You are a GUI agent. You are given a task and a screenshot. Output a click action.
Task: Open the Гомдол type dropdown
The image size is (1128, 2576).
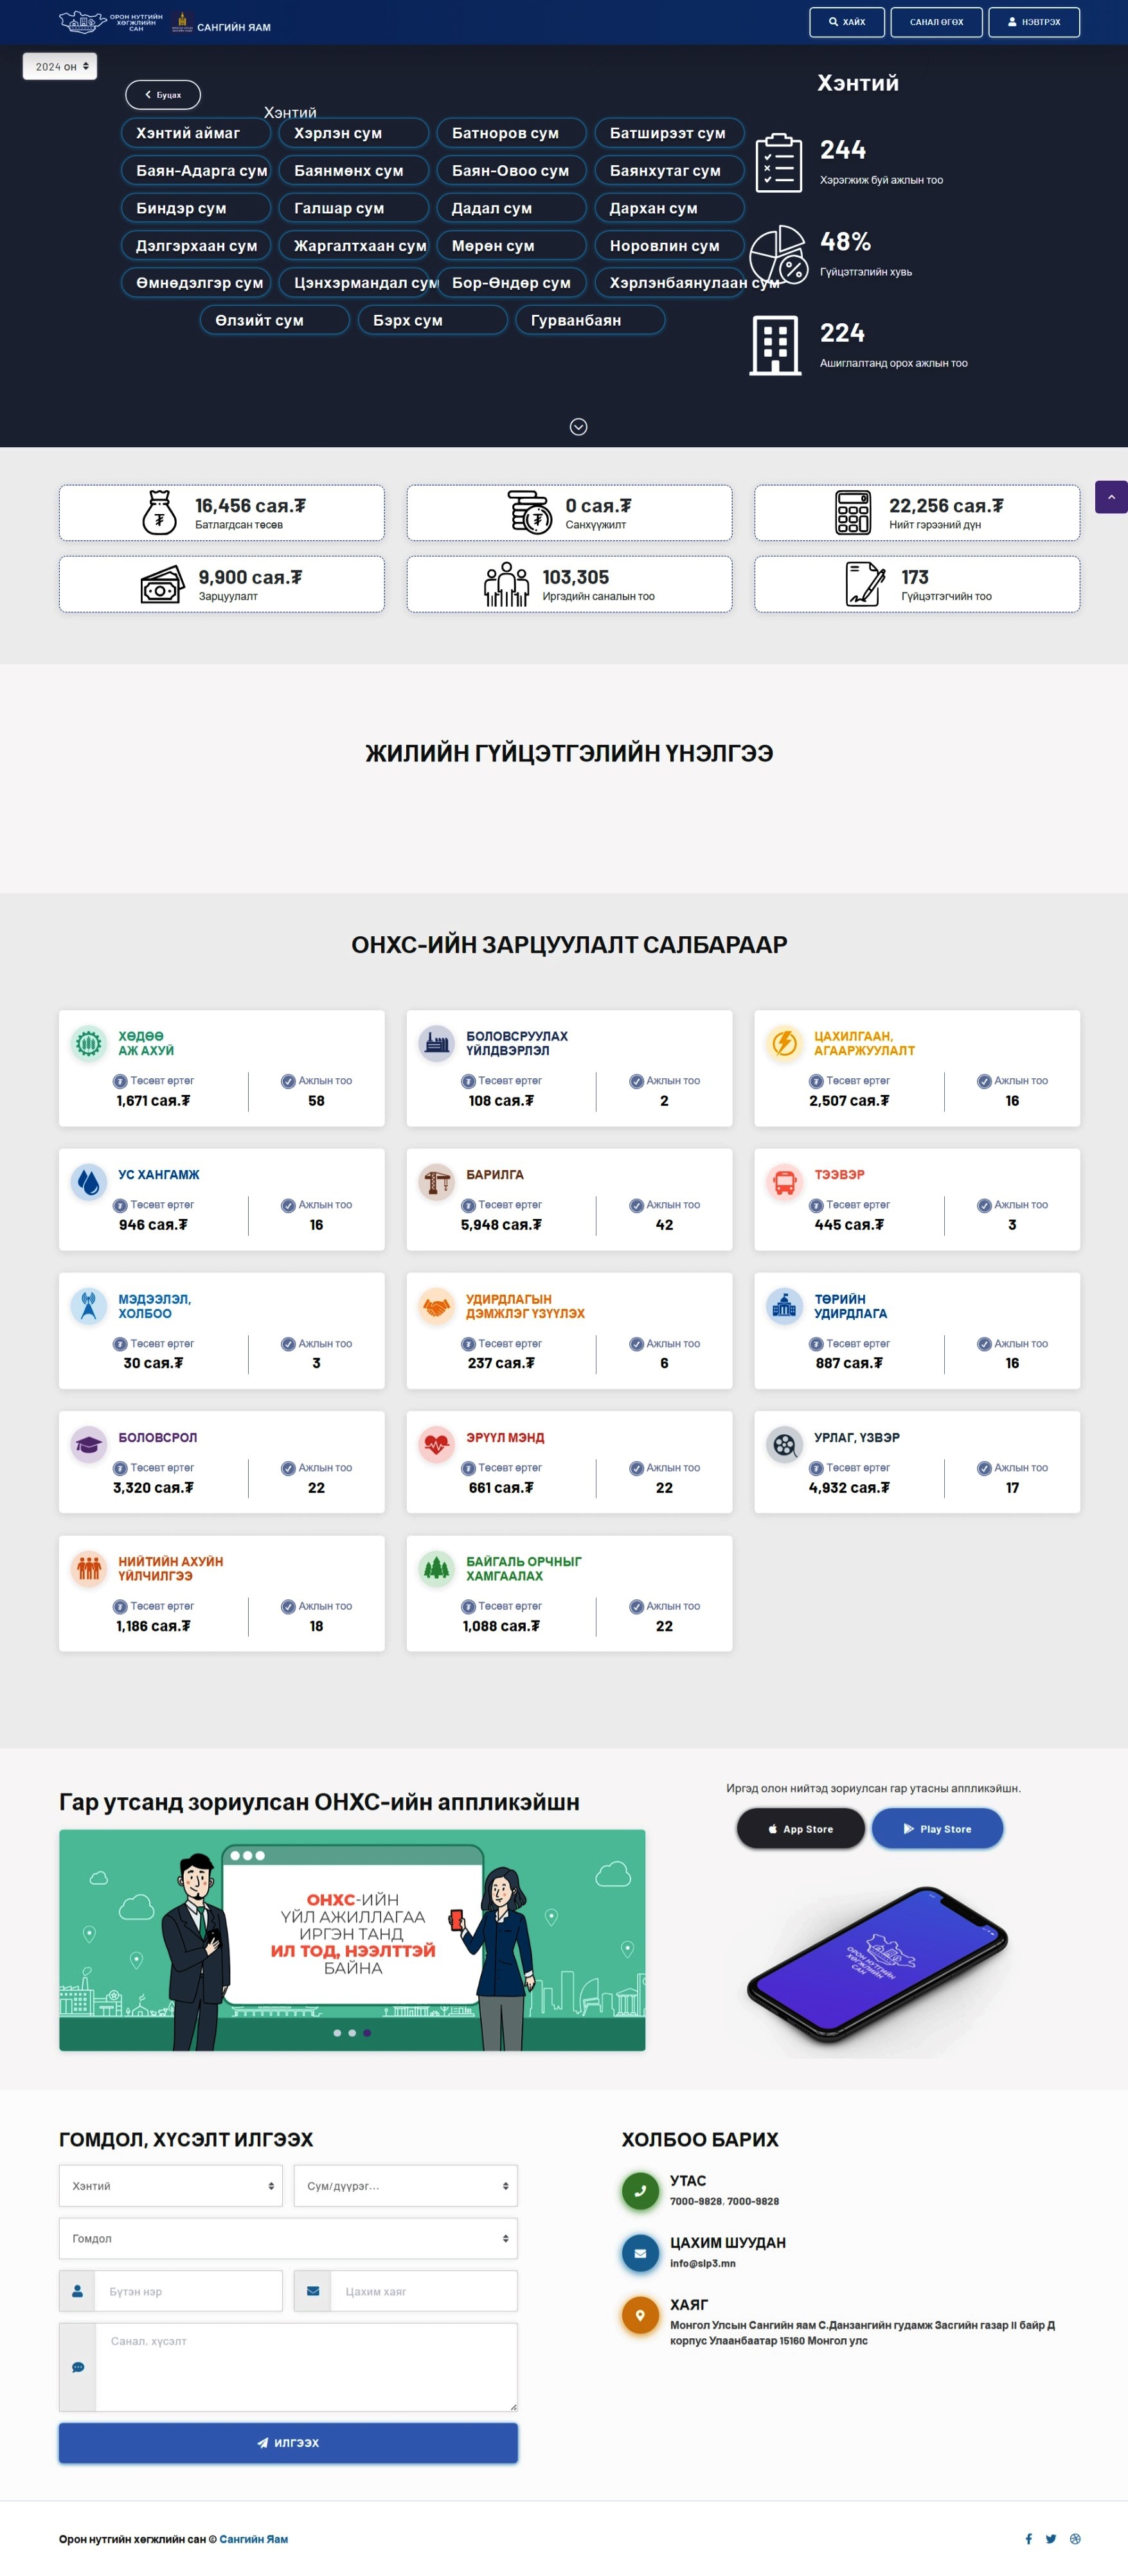[x=288, y=2238]
